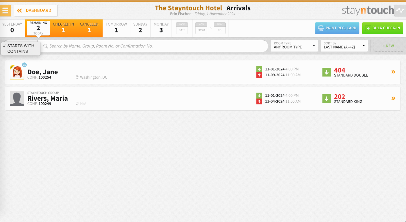This screenshot has height=222, width=406.
Task: Click check-in arrow for room 404
Action: pyautogui.click(x=327, y=72)
